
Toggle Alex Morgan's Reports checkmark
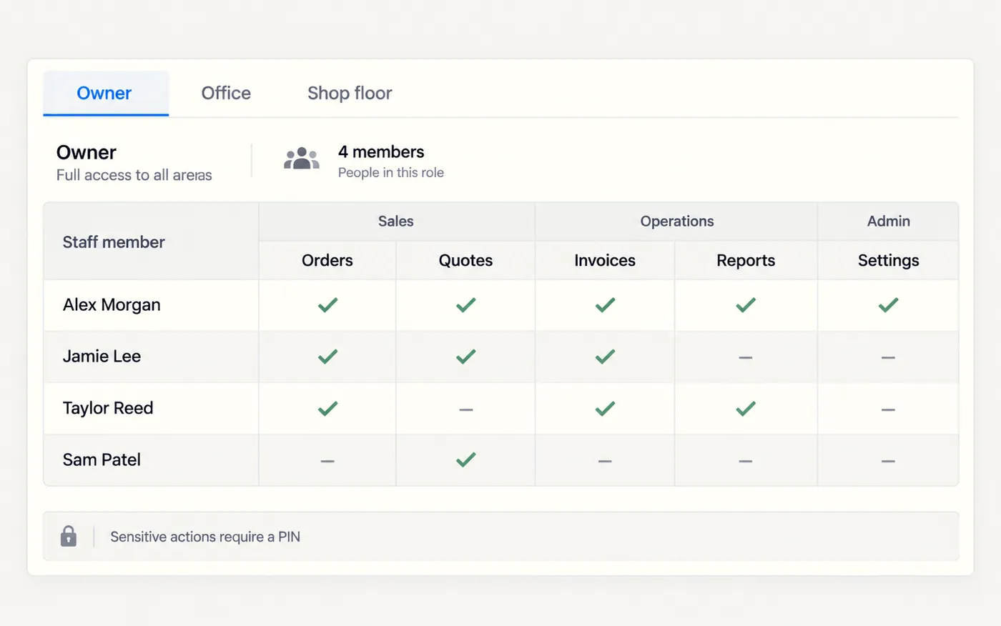coord(746,305)
